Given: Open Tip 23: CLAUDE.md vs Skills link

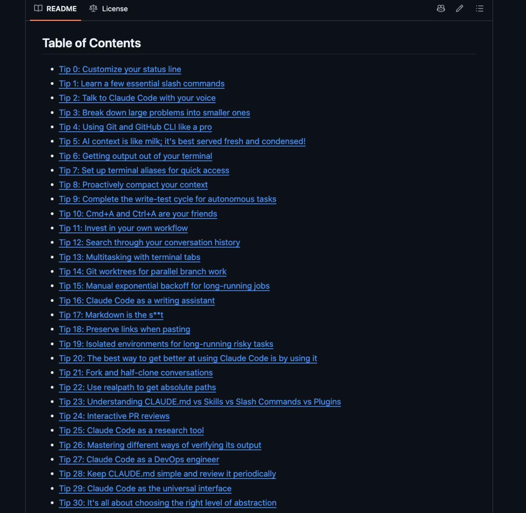Looking at the screenshot, I should (x=200, y=402).
